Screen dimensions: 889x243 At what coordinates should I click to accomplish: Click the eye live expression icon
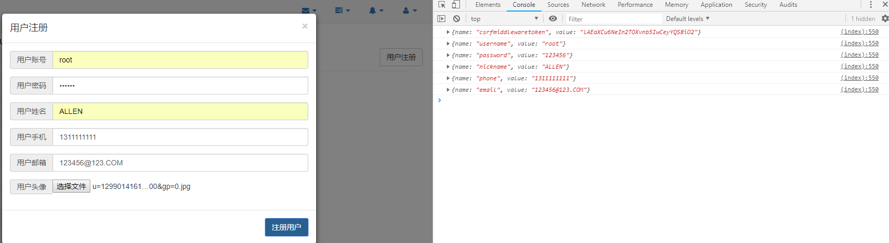(553, 19)
